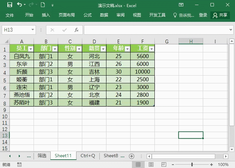Select cell containing 白凤九

[22, 56]
